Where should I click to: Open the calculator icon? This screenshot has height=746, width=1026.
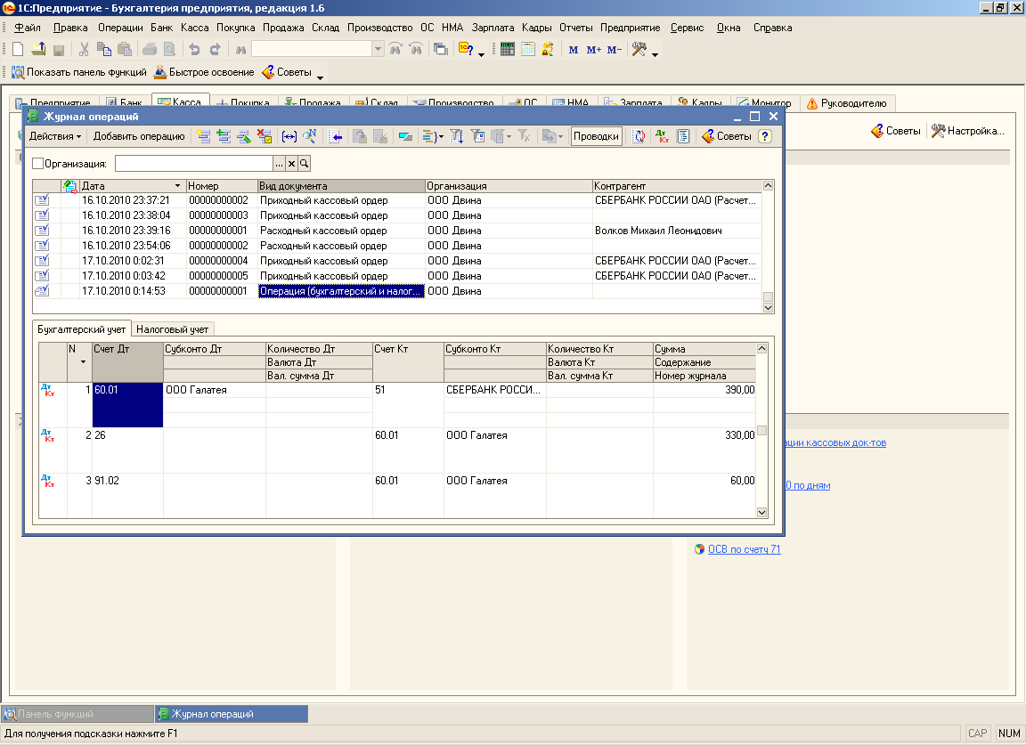[x=507, y=49]
